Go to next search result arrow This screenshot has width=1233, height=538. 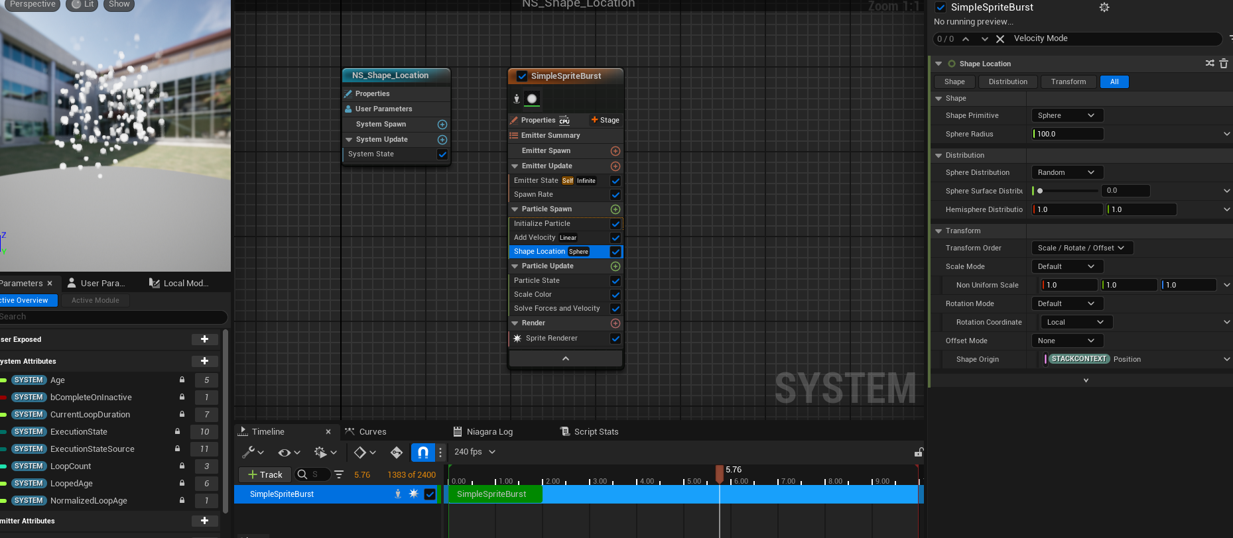pos(984,39)
